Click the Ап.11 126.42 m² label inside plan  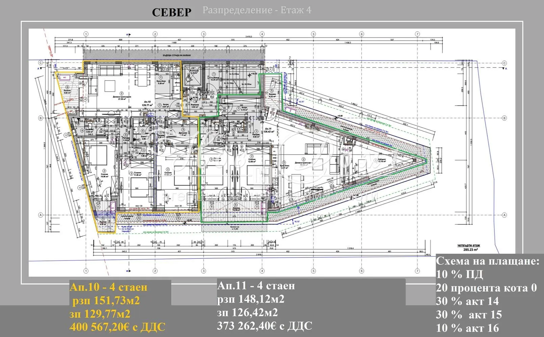pyautogui.click(x=269, y=130)
